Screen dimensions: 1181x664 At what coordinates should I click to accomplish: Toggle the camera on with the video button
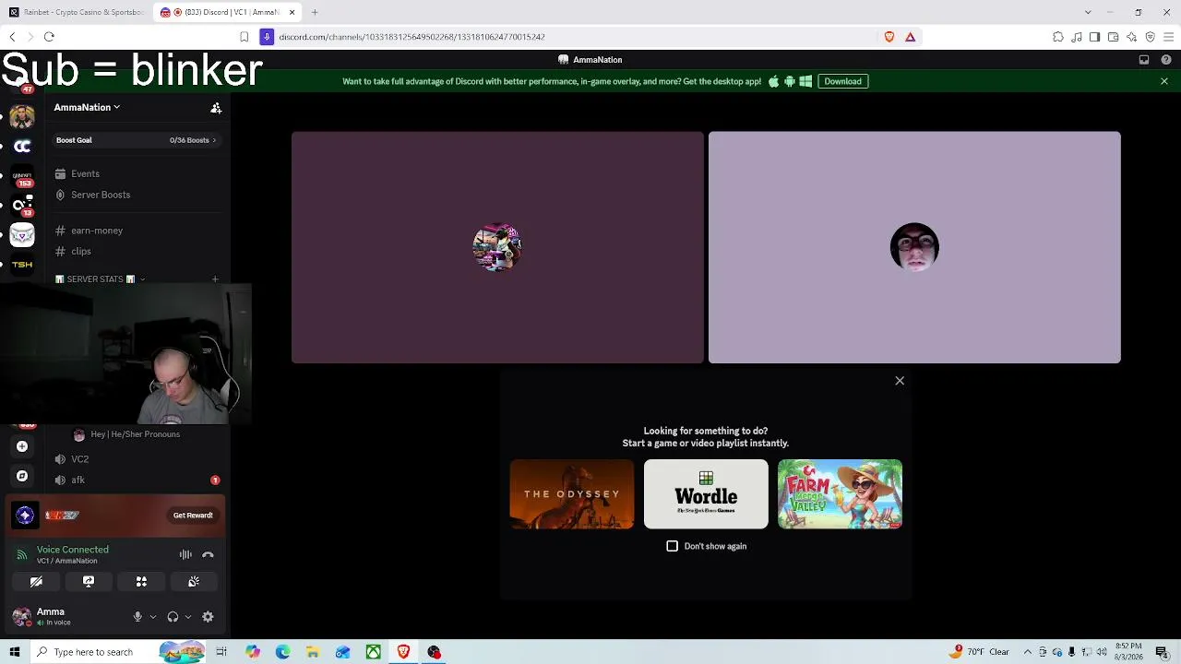coord(36,582)
